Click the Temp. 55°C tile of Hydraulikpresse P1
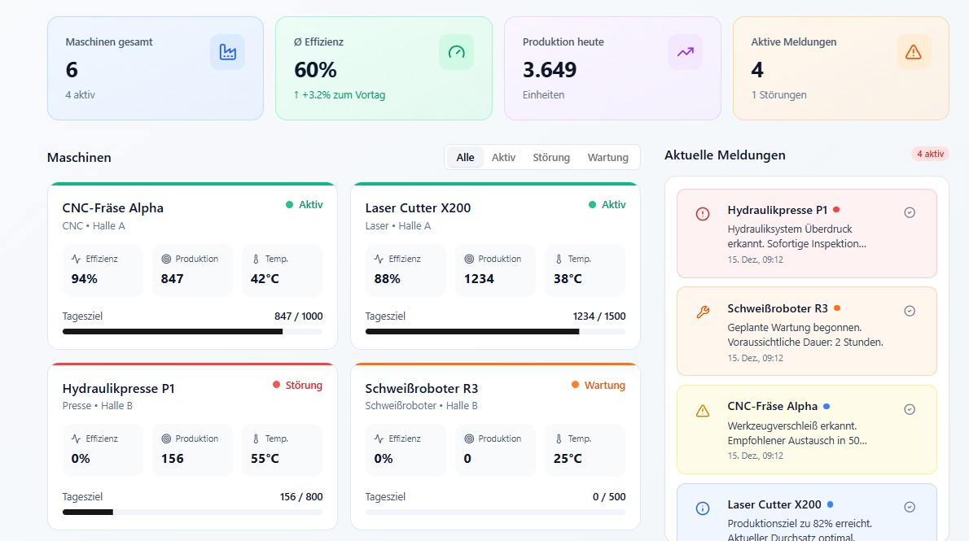 click(x=282, y=450)
